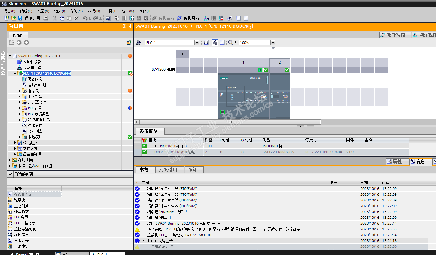Click the Print icon in the toolbar
The width and height of the screenshot is (436, 255).
(x=46, y=18)
